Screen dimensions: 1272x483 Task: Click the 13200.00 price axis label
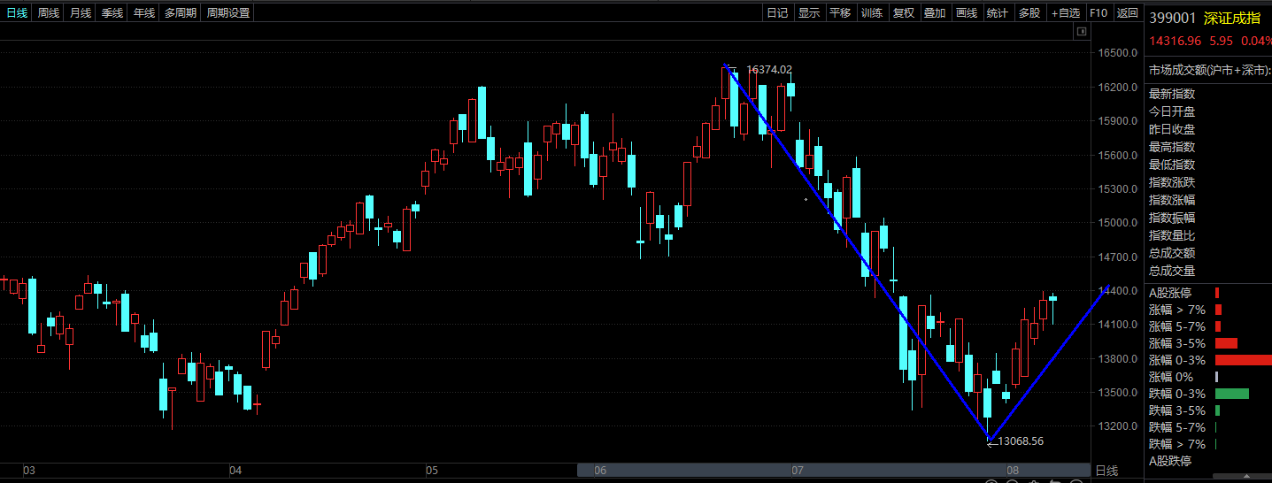1116,426
